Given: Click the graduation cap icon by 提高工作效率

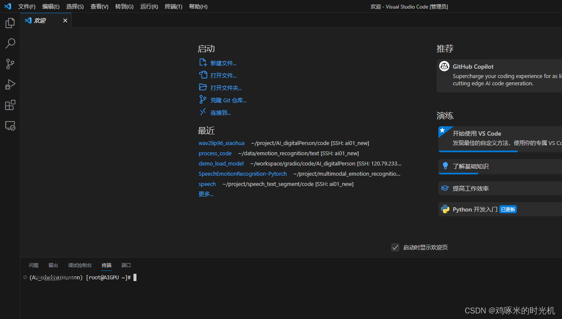Looking at the screenshot, I should click(445, 188).
